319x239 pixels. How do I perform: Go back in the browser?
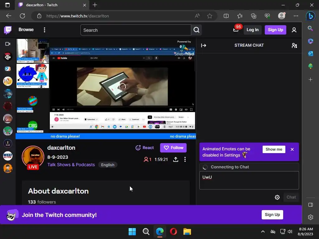point(8,16)
